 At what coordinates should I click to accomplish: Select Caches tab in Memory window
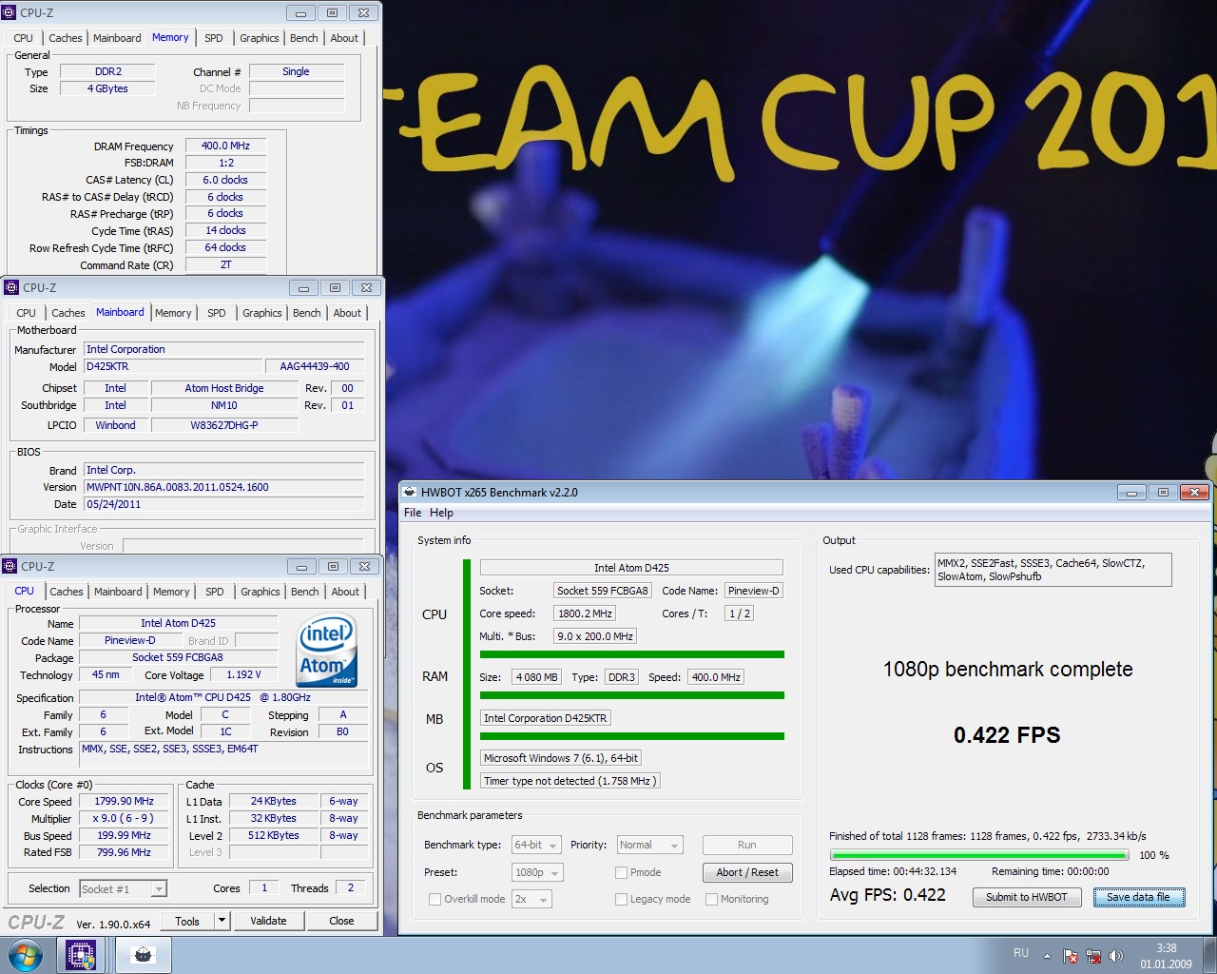click(66, 38)
